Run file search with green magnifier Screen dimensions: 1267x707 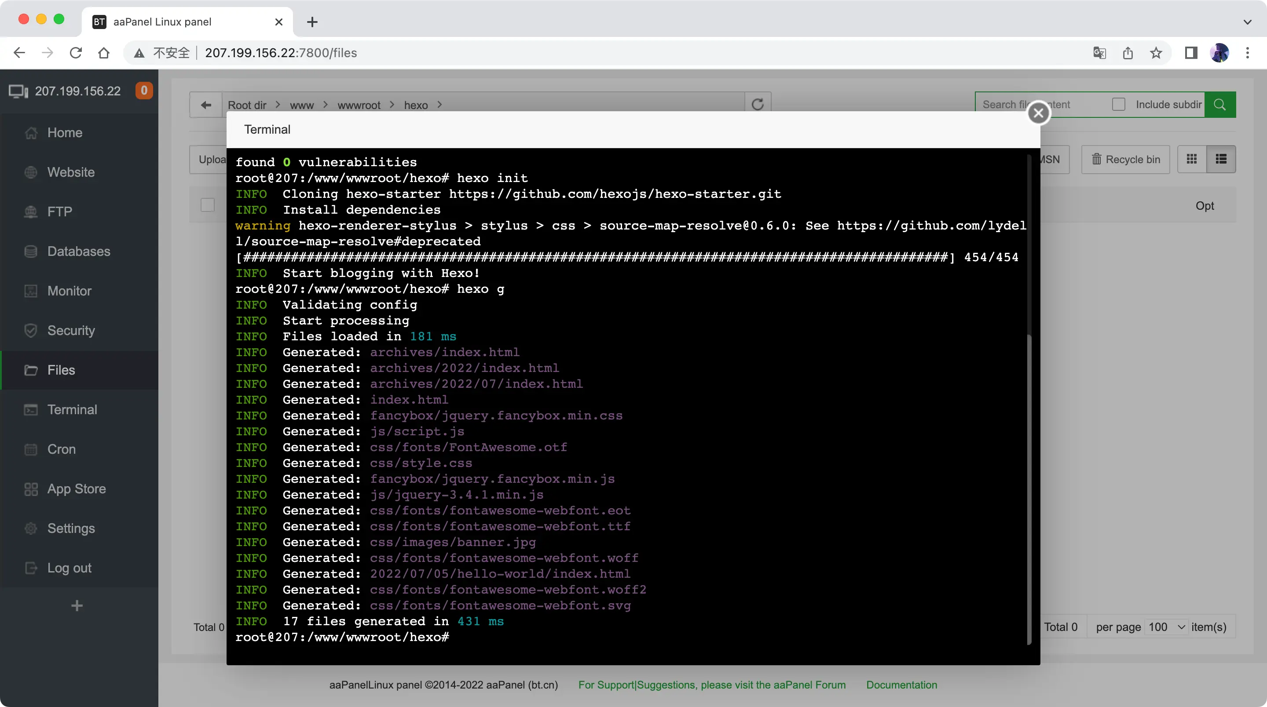pos(1220,105)
